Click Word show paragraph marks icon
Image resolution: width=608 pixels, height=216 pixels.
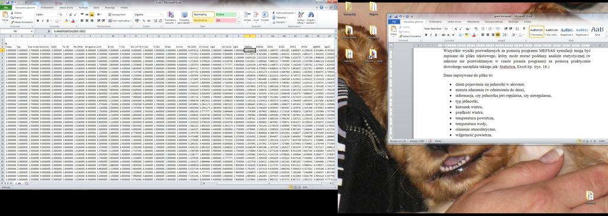(524, 28)
